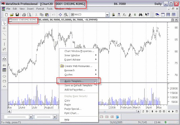Open the first line style dropdown

31,117
